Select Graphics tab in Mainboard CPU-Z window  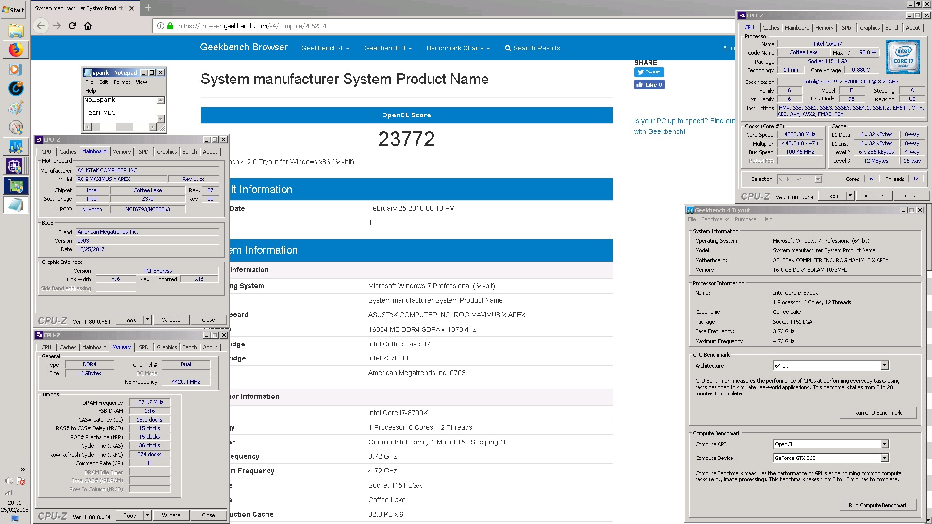[166, 152]
